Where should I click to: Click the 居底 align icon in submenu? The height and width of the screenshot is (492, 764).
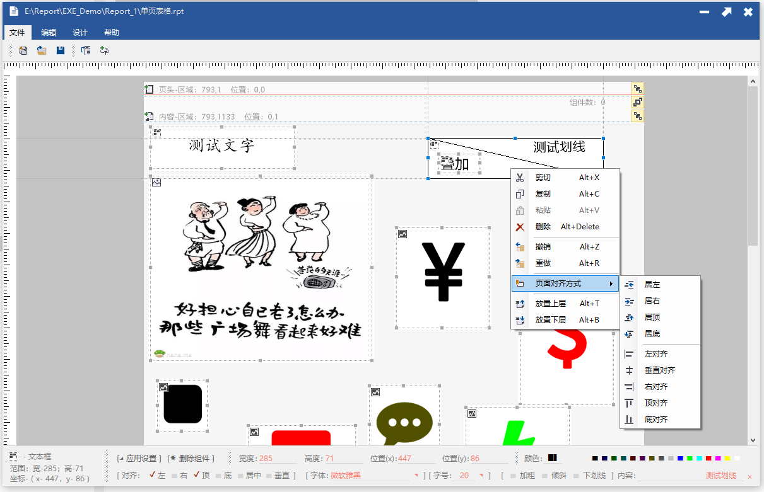pos(629,334)
